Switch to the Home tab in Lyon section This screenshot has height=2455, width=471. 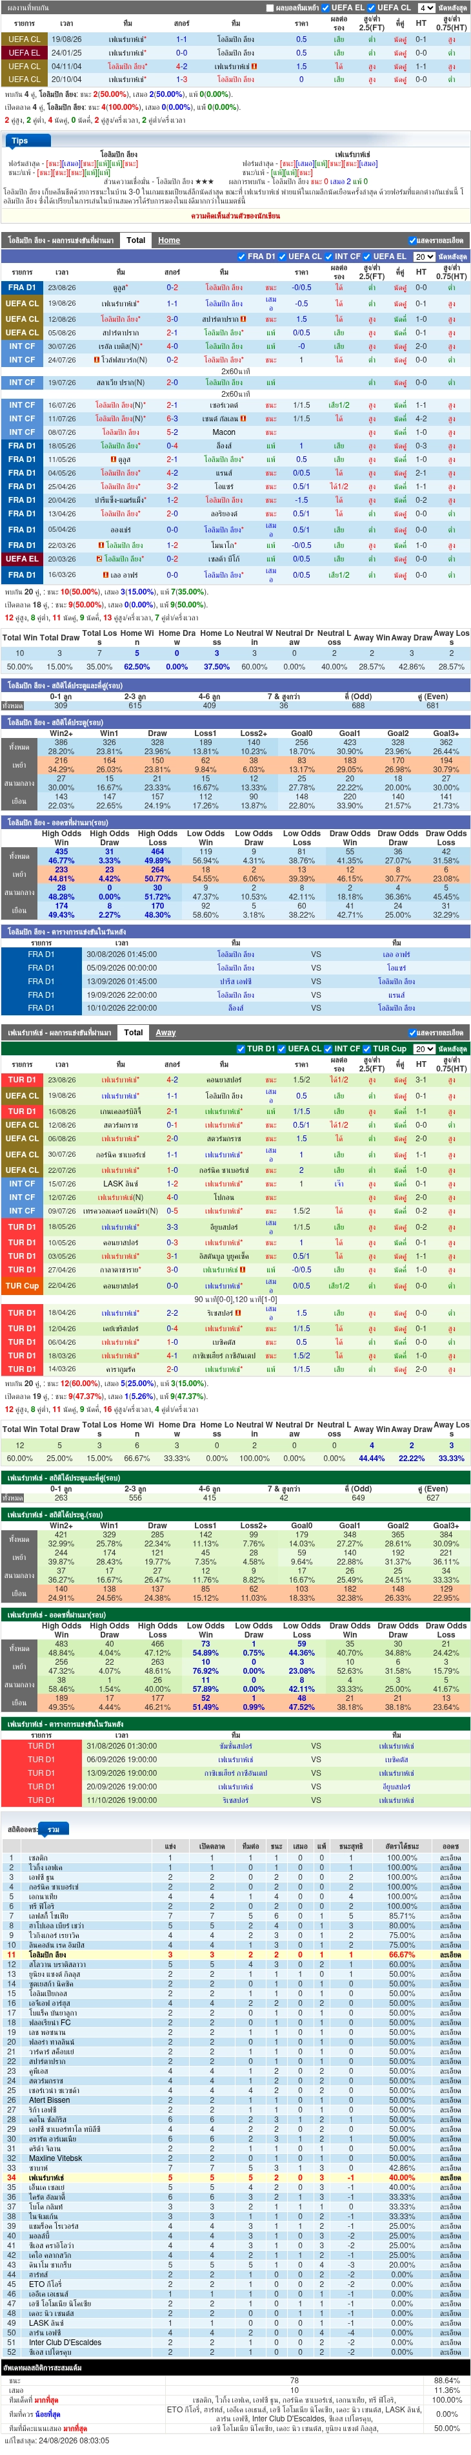click(170, 240)
